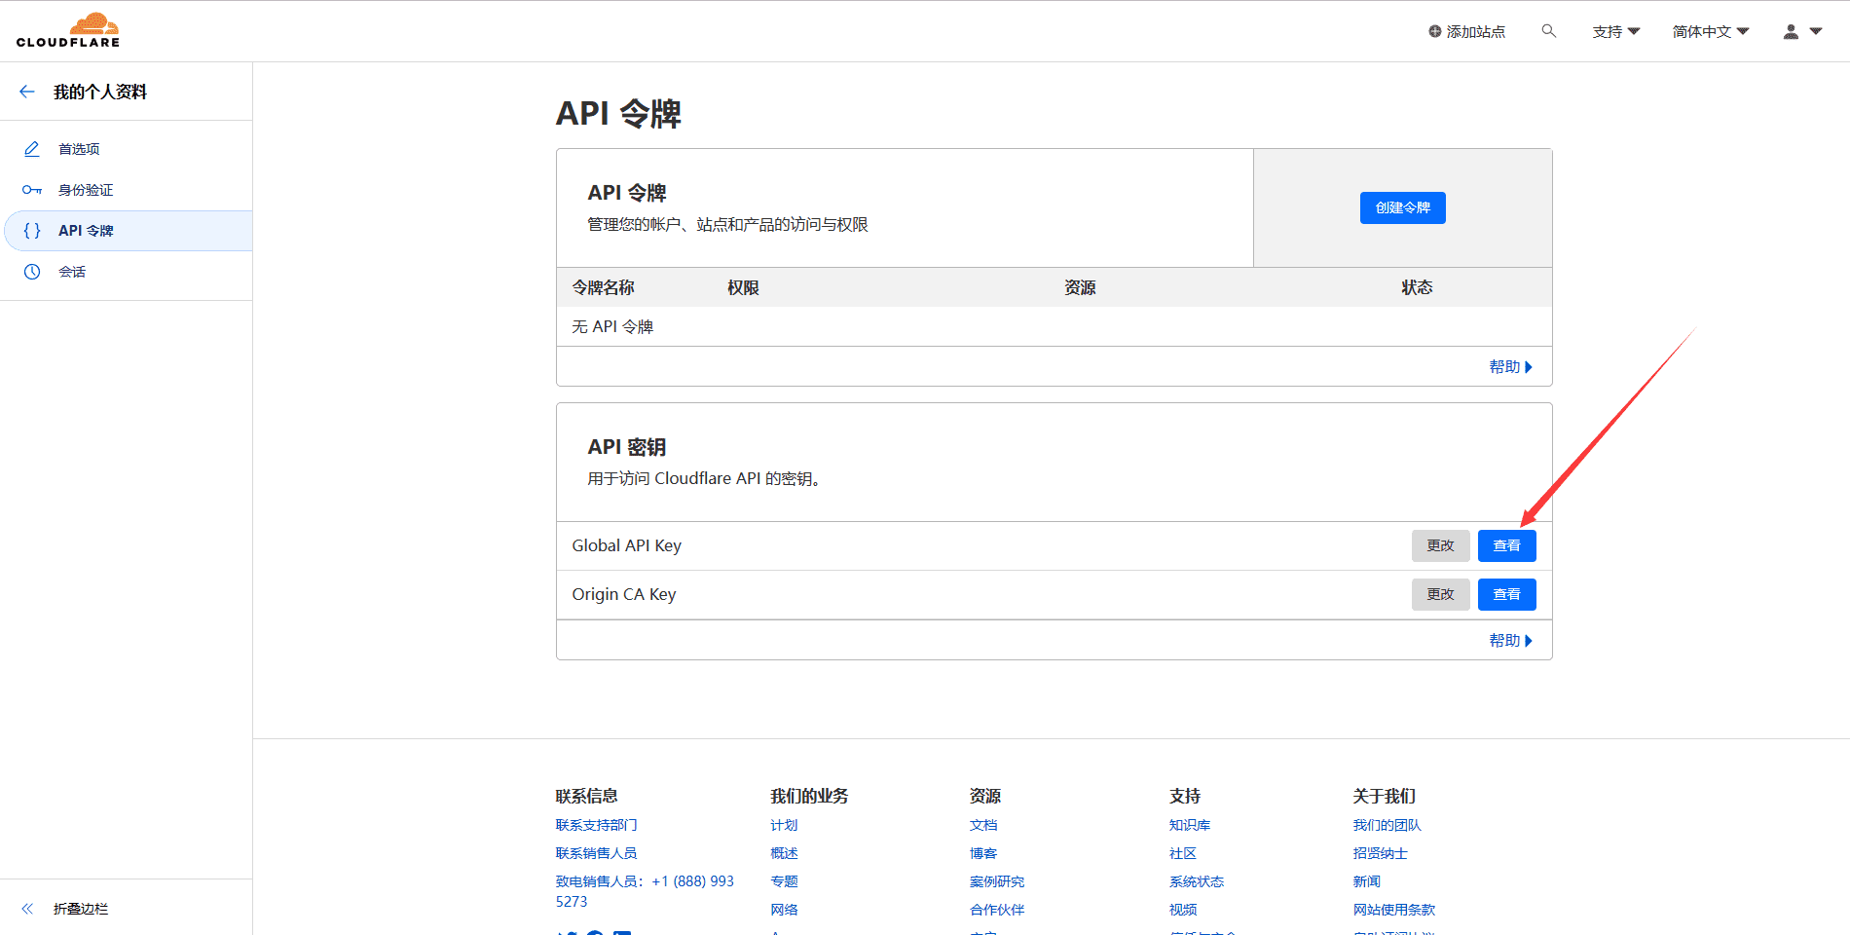Screen dimensions: 1850x935
Task: Click the clock icon for 会话
Action: click(x=32, y=272)
